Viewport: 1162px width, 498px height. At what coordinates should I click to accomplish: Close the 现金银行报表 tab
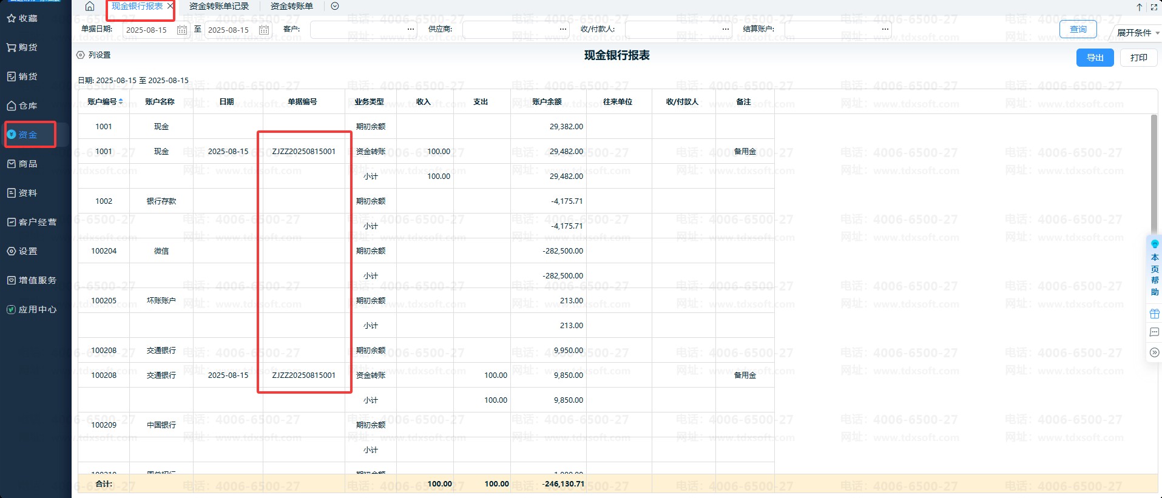[170, 6]
